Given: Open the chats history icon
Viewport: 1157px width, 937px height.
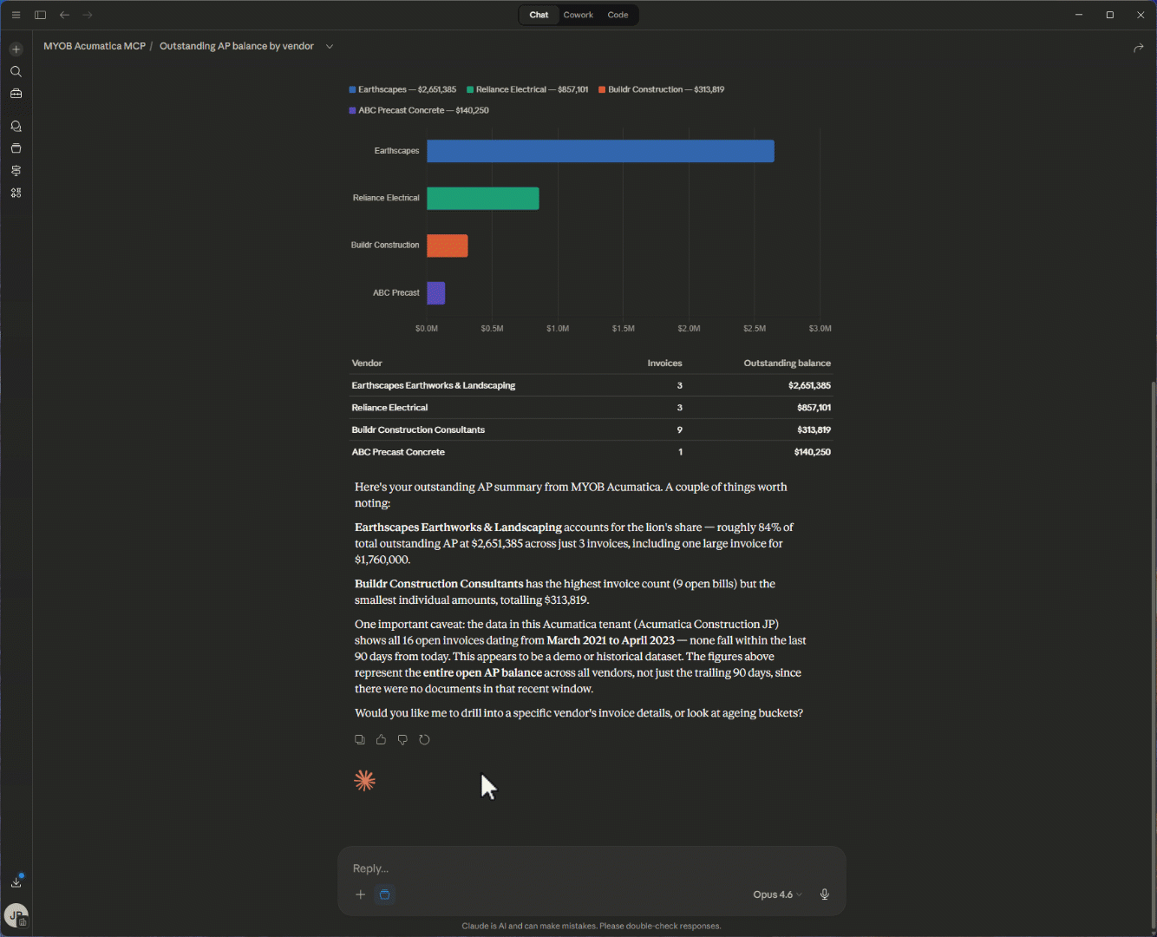Looking at the screenshot, I should pos(16,126).
